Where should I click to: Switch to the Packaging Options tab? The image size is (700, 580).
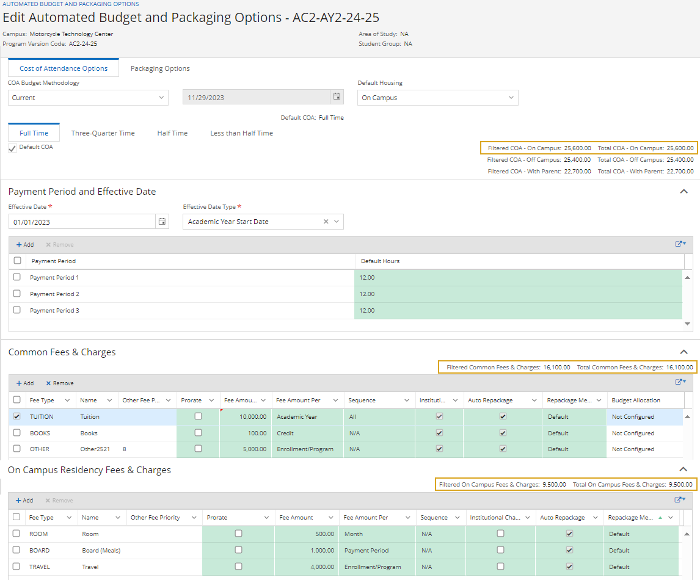pyautogui.click(x=159, y=68)
